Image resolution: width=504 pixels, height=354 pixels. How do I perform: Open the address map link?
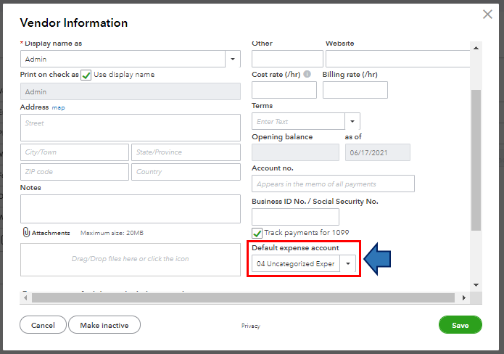pyautogui.click(x=58, y=107)
